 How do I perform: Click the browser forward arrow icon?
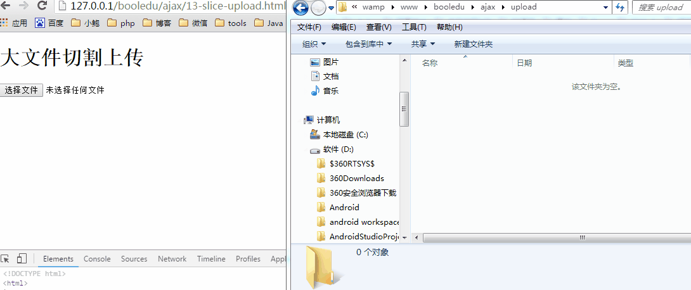[23, 6]
